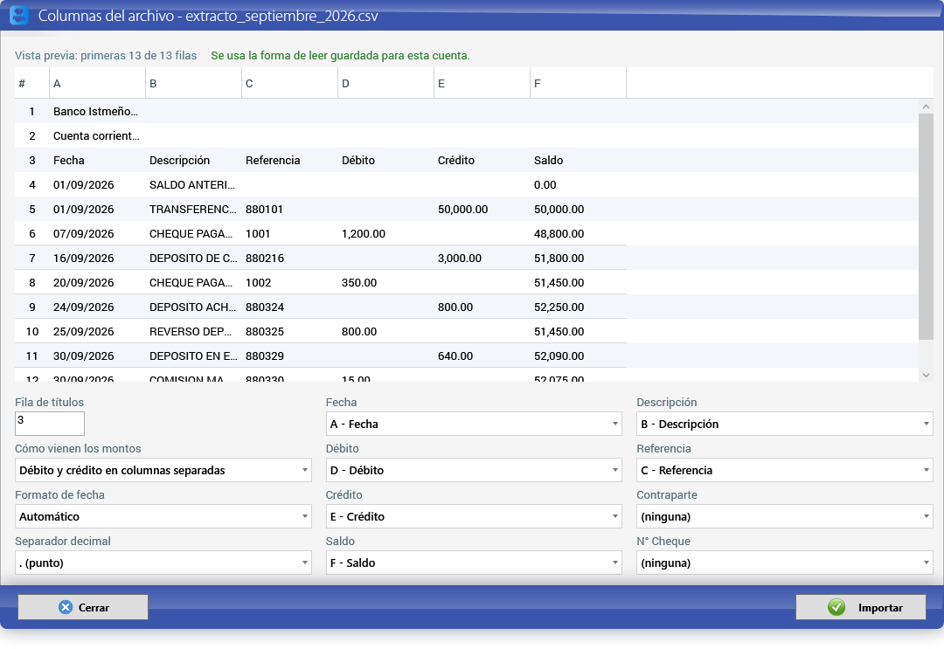Open the Fecha column dropdown

point(474,424)
